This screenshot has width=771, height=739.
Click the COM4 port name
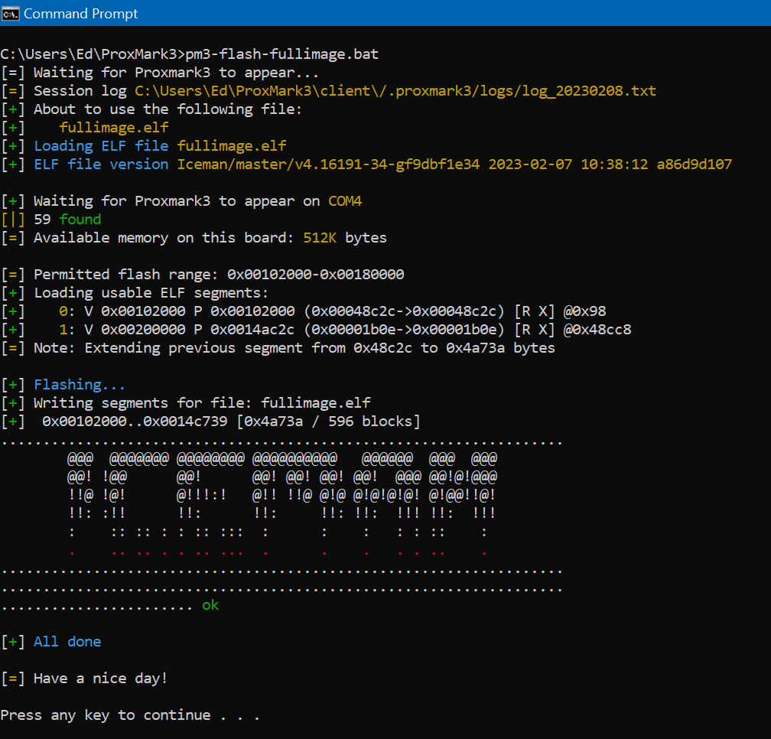tap(345, 201)
